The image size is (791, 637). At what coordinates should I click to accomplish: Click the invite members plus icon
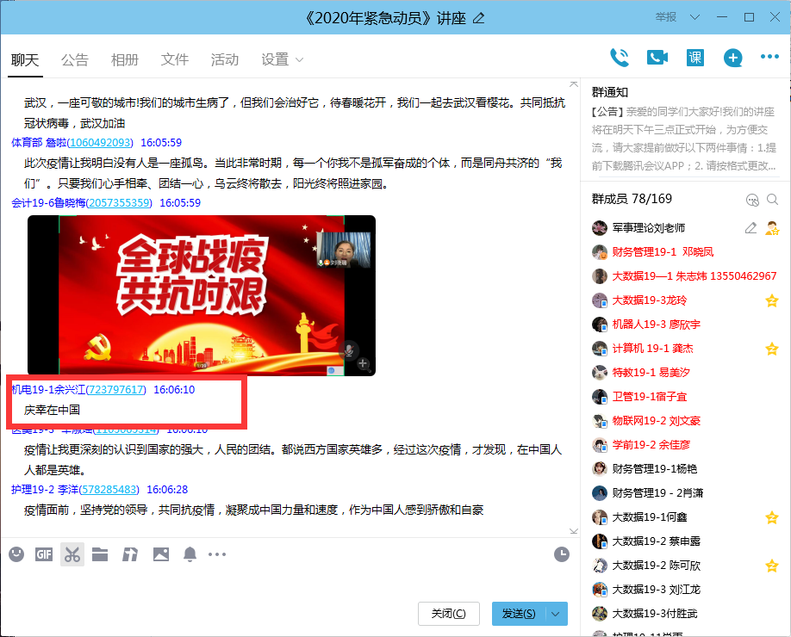(732, 58)
